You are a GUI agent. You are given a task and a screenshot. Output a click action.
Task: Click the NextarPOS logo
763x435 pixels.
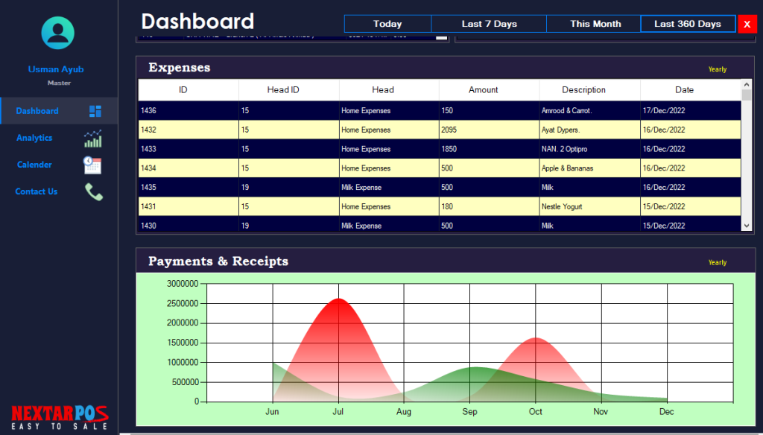point(60,417)
